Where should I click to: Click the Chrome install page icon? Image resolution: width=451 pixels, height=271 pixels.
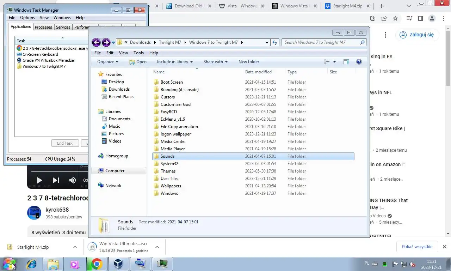(x=373, y=18)
